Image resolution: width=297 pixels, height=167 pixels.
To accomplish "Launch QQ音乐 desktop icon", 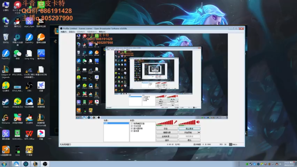I will (x=6, y=87).
